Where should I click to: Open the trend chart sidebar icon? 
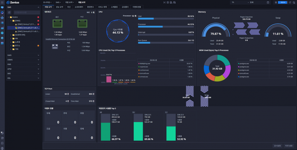2,28
